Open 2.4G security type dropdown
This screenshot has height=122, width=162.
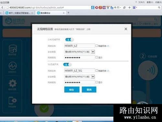pyautogui.click(x=79, y=52)
